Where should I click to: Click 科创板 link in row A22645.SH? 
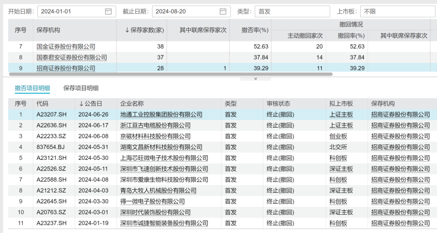338,201
